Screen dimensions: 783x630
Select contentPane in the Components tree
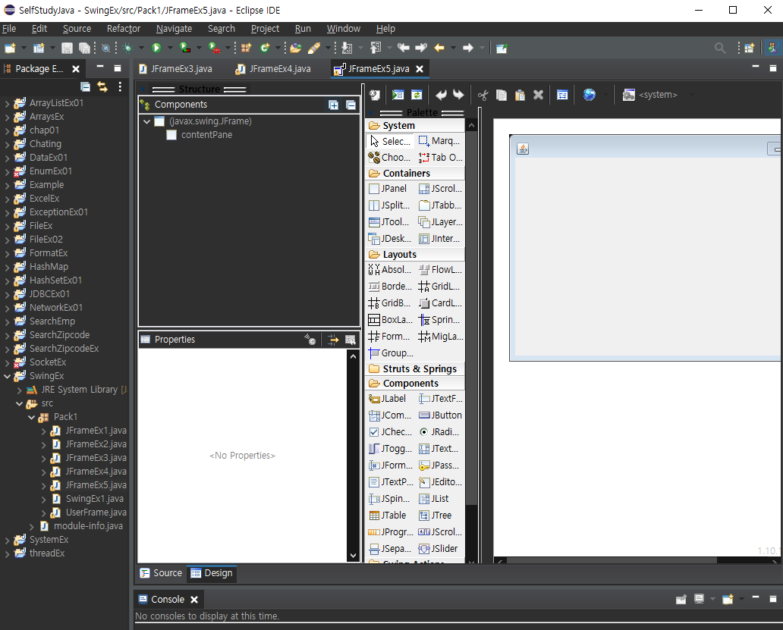click(x=206, y=135)
